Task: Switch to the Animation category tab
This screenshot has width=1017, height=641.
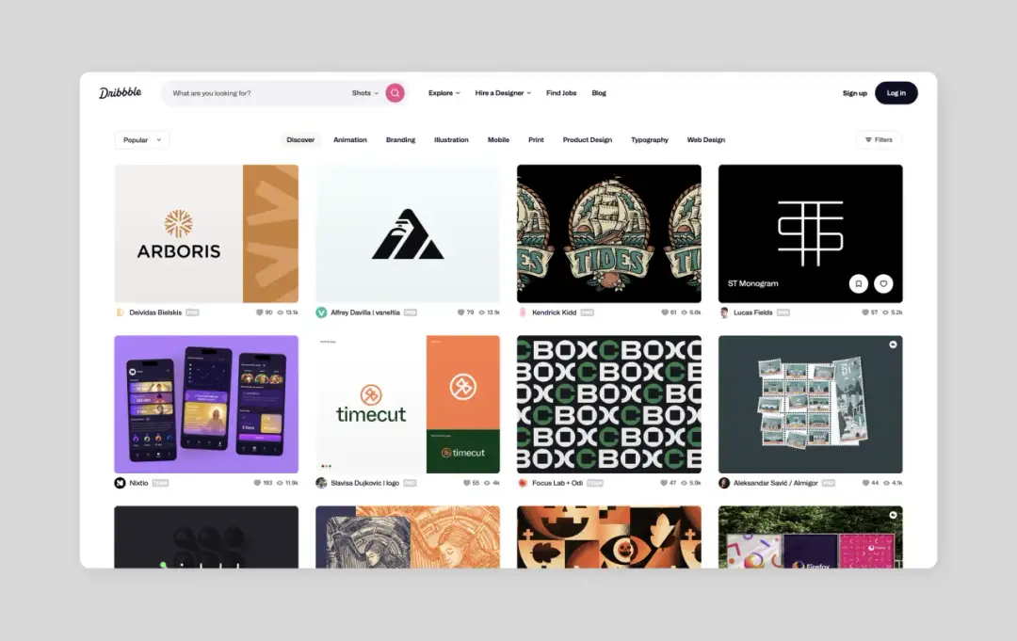Action: pos(349,138)
